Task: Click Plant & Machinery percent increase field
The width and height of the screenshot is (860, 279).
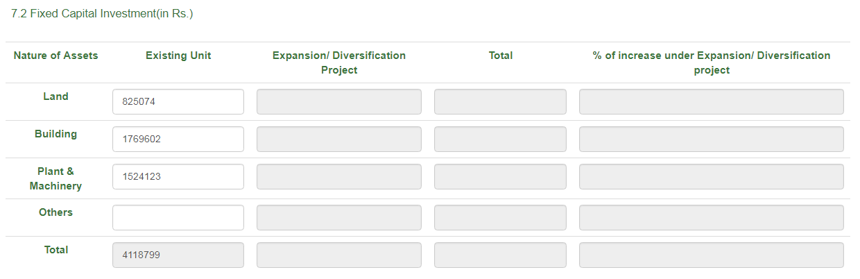Action: pos(711,176)
